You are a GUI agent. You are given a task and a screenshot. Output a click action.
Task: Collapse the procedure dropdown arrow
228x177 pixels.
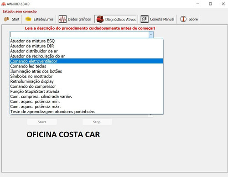pyautogui.click(x=151, y=35)
